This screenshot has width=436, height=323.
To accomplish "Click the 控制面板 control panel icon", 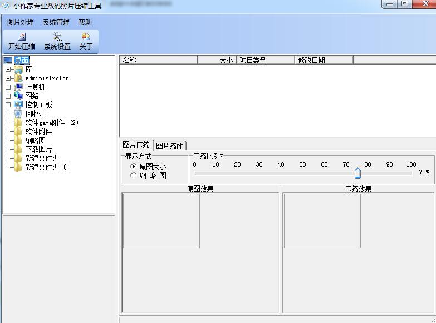I will click(18, 105).
